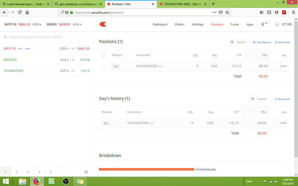Select TATAMOTORS in the marketwatch

pos(47,71)
